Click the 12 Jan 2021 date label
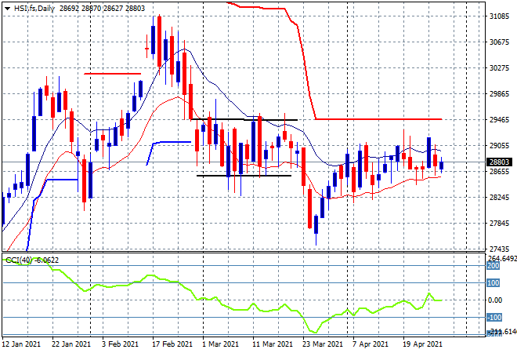Image resolution: width=517 pixels, height=353 pixels. pyautogui.click(x=21, y=344)
